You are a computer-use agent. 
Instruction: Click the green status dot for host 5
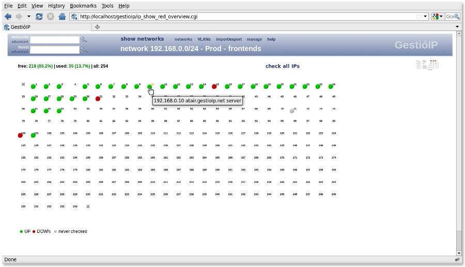pyautogui.click(x=85, y=87)
